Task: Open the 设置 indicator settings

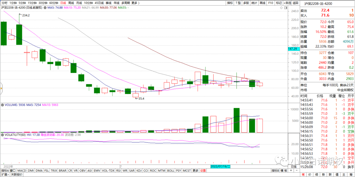Action: tap(203, 170)
